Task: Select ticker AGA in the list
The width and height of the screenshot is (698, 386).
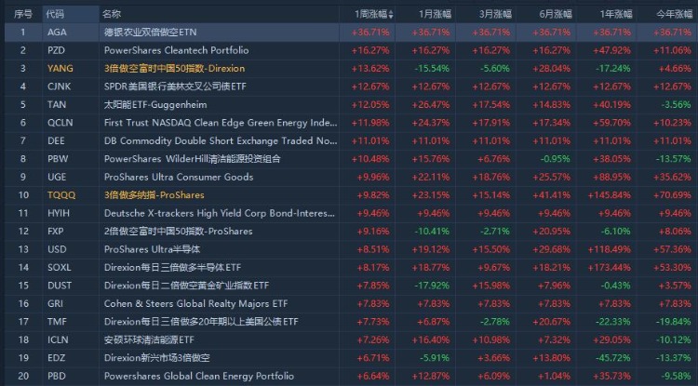Action: [57, 32]
